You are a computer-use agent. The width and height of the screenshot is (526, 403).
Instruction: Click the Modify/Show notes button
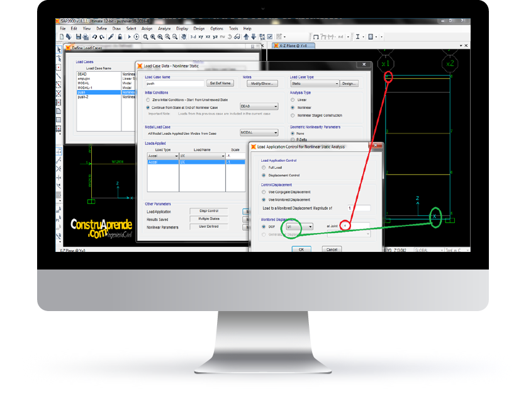[x=262, y=83]
